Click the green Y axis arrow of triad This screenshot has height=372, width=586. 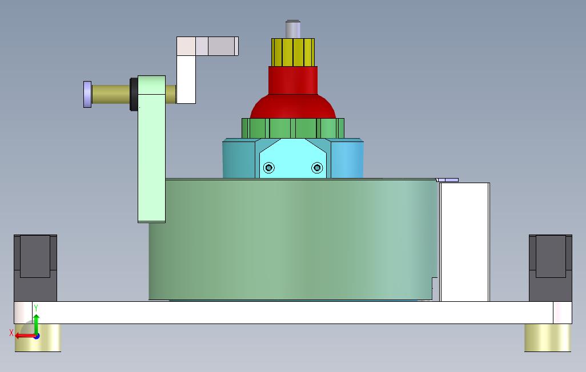[x=36, y=323]
